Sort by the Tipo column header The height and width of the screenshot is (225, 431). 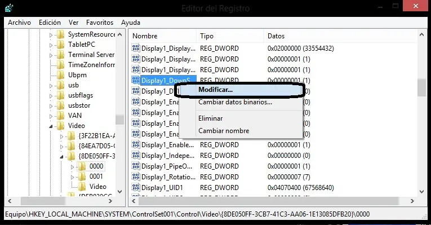pyautogui.click(x=230, y=36)
